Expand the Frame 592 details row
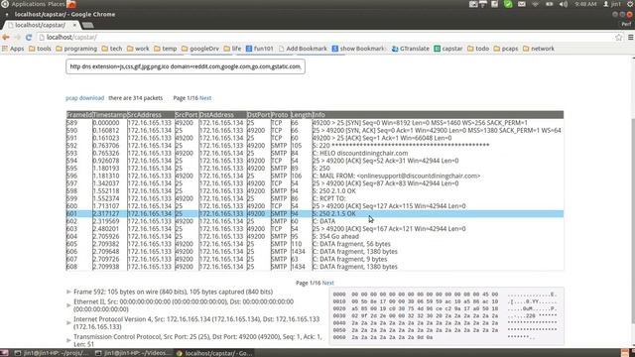Image resolution: width=635 pixels, height=357 pixels. click(x=68, y=292)
